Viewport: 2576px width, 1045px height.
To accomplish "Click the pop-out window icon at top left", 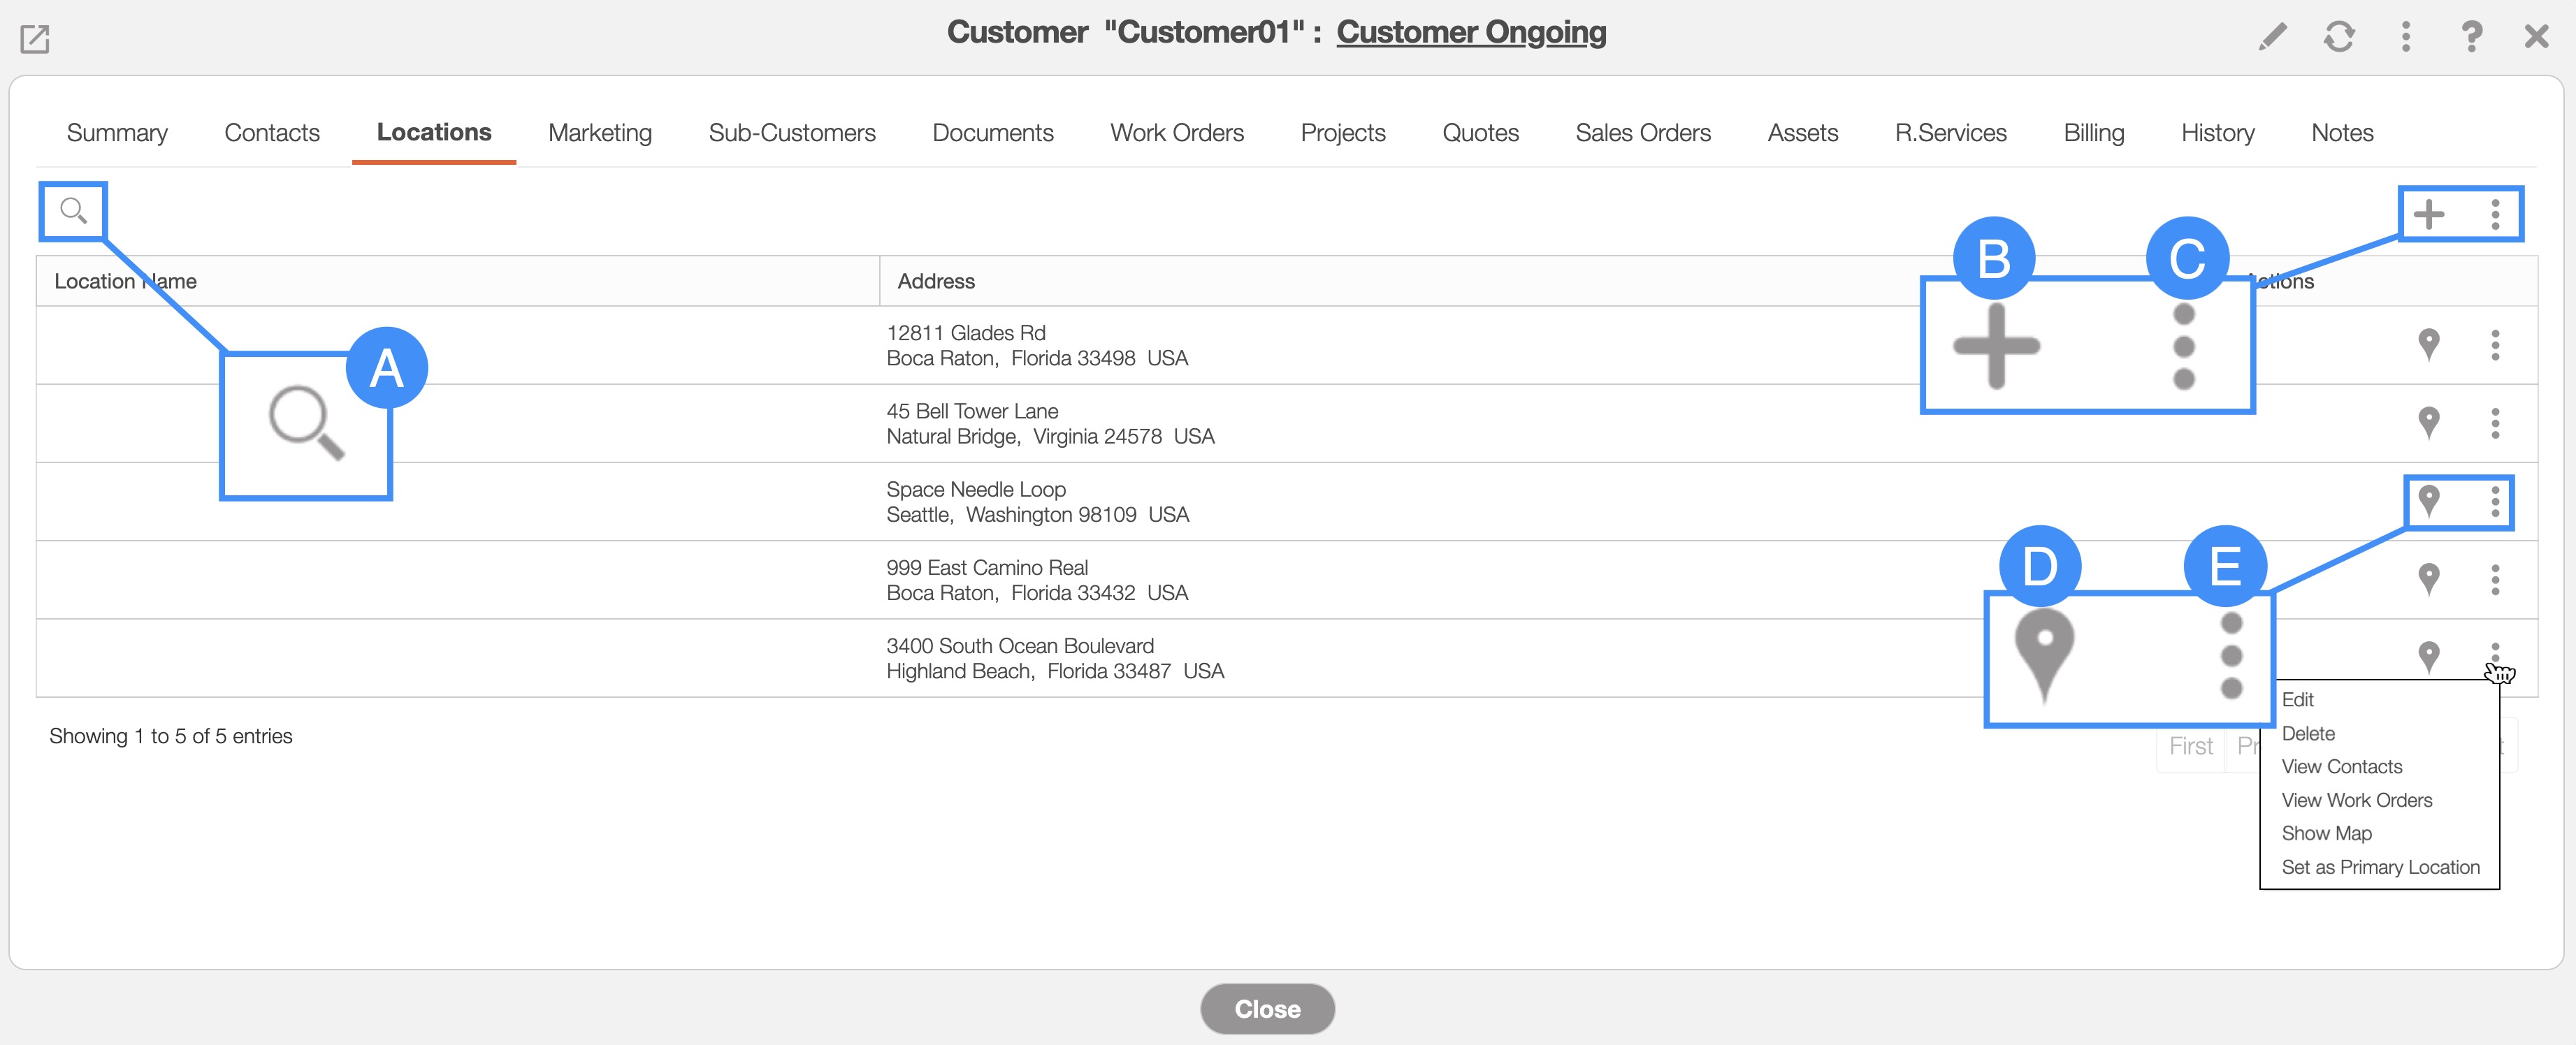I will tap(35, 39).
